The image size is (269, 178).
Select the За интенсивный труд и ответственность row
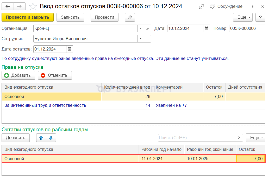point(45,105)
